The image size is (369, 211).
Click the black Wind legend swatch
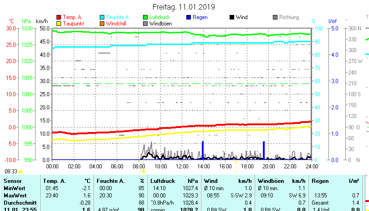[x=232, y=18]
